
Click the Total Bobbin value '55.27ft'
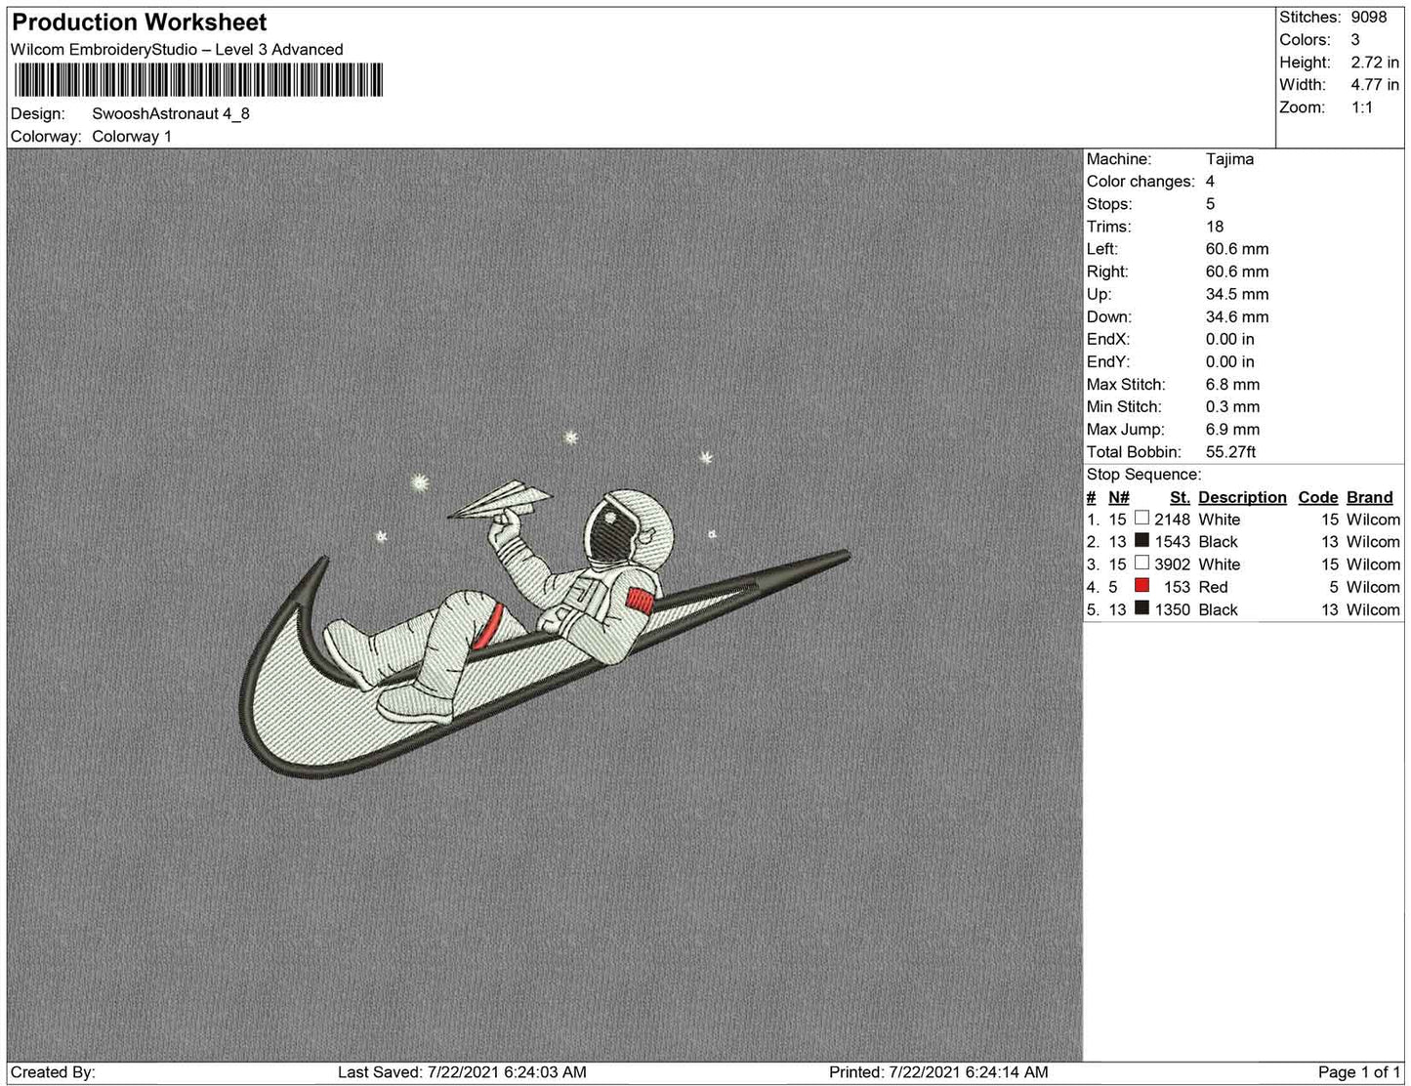coord(1231,452)
